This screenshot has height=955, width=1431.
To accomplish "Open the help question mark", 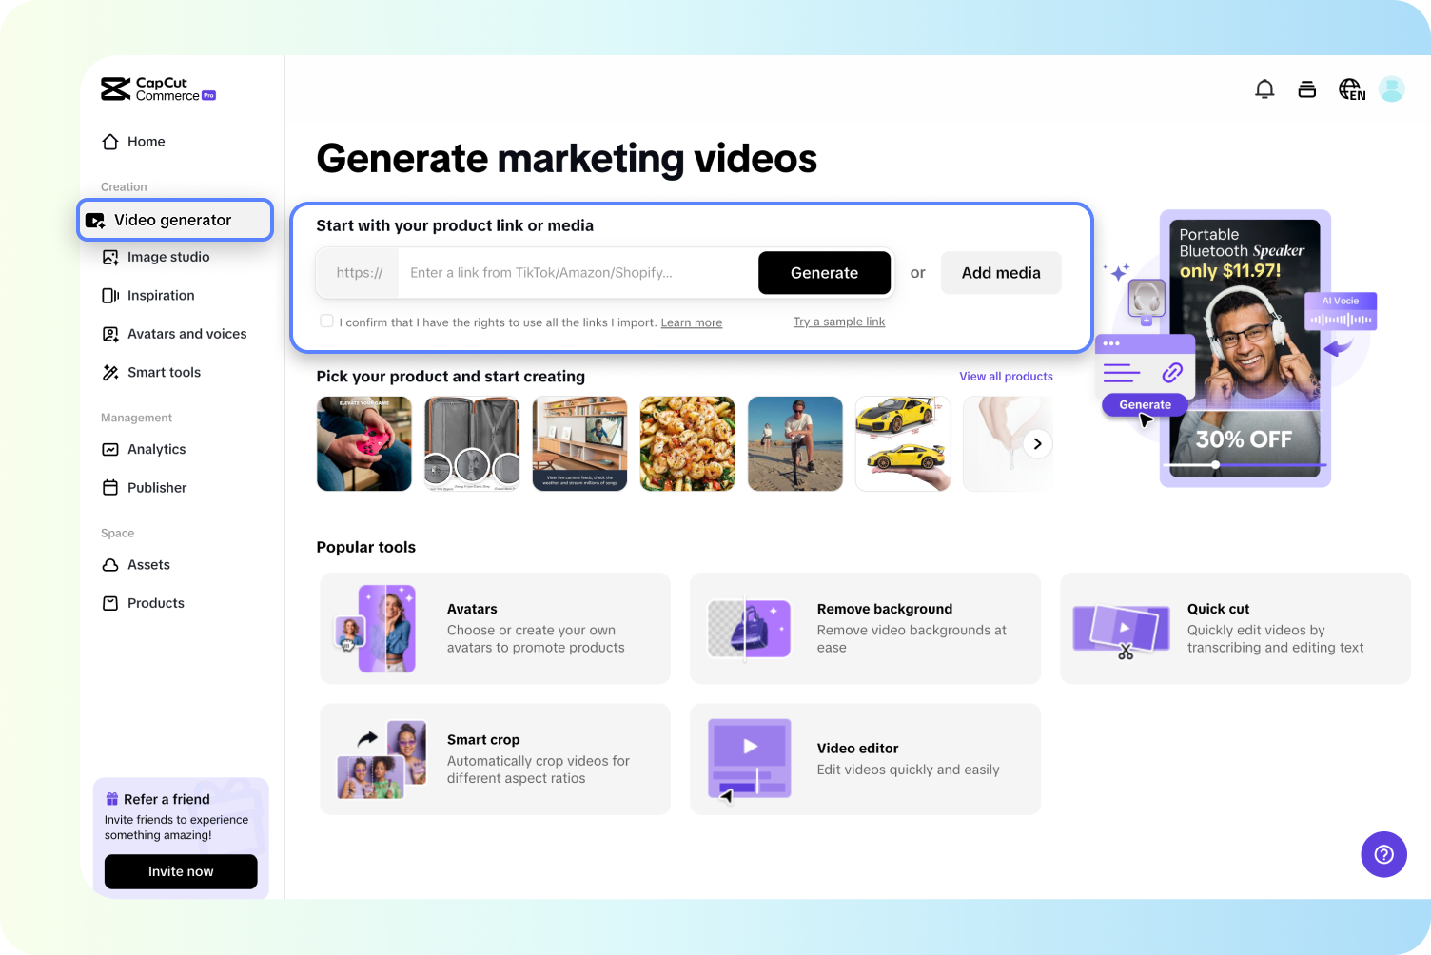I will (x=1383, y=854).
